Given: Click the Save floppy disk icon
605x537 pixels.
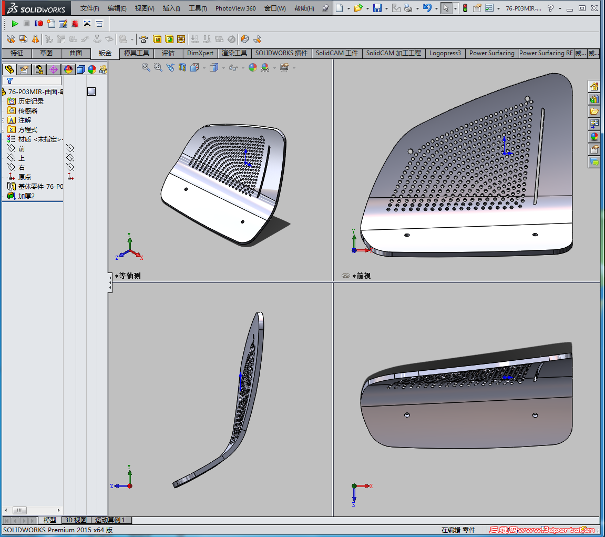Looking at the screenshot, I should point(377,8).
